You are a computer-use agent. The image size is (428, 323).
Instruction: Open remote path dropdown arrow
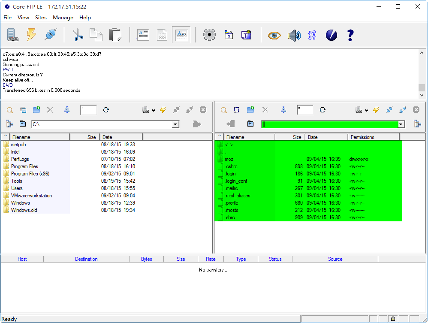click(x=401, y=124)
